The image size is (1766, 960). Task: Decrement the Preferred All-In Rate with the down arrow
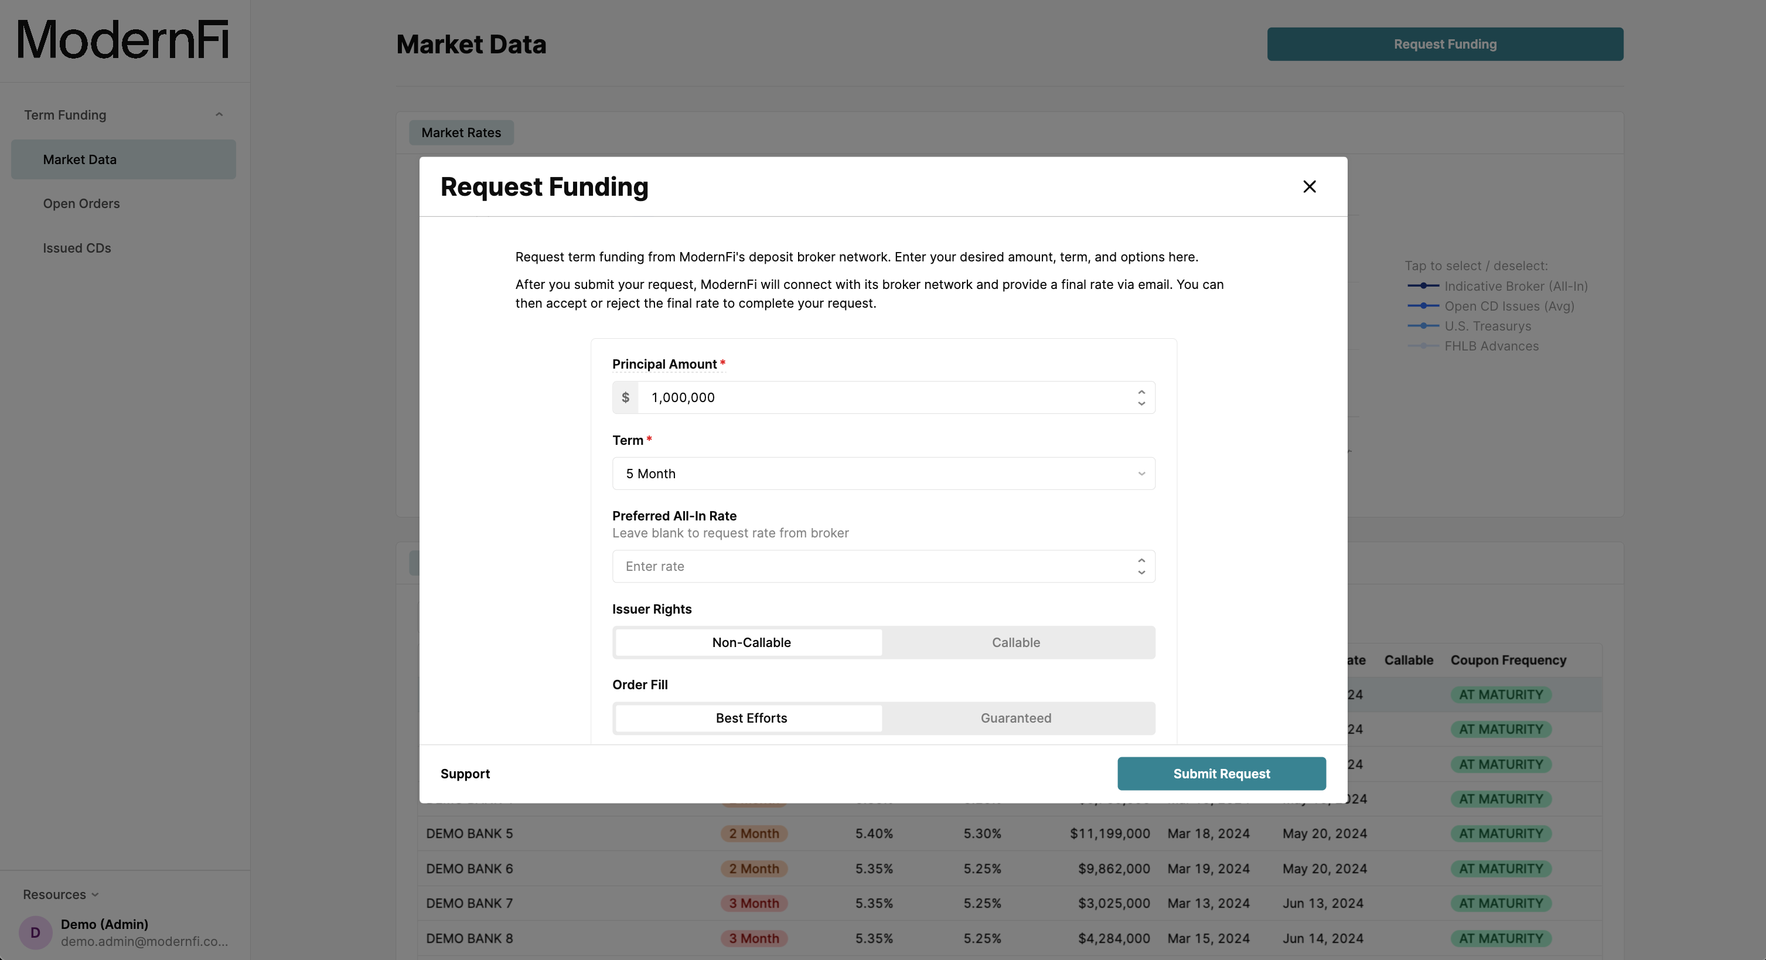(x=1141, y=572)
